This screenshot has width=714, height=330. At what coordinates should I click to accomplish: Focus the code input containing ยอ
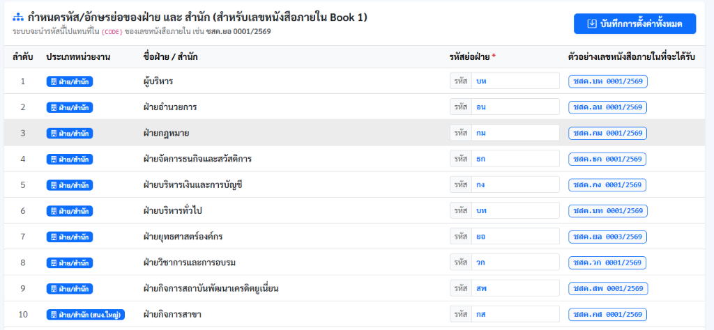[x=515, y=237]
